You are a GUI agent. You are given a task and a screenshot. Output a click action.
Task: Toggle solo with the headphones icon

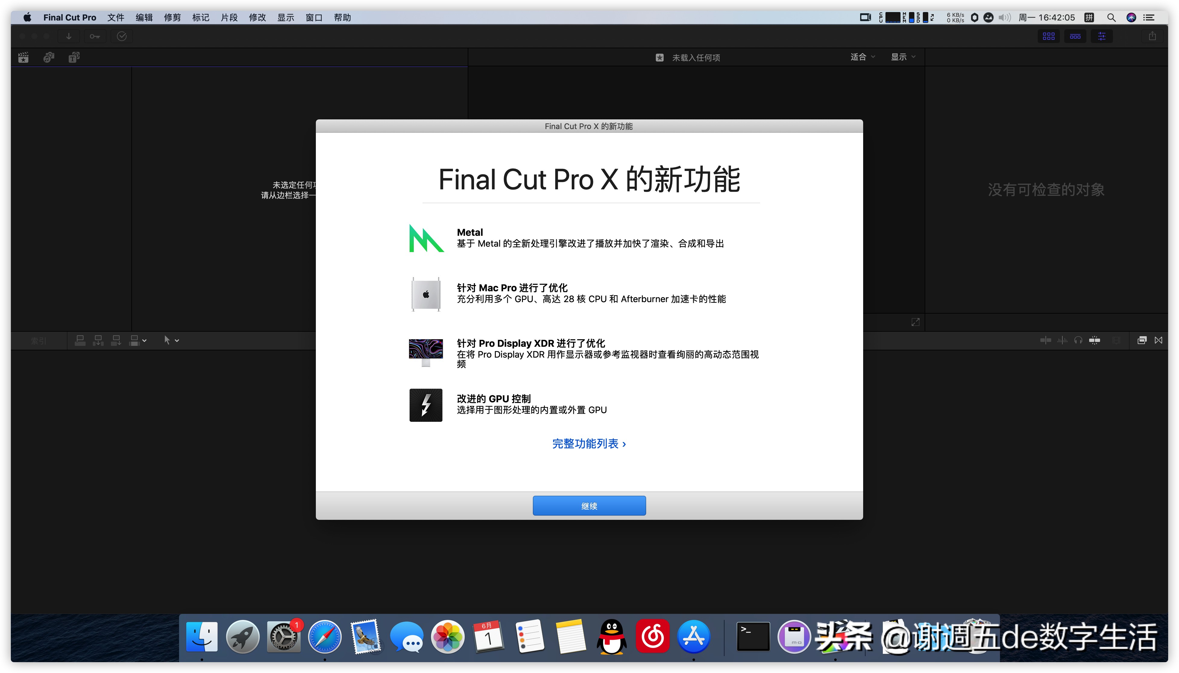pyautogui.click(x=1079, y=341)
